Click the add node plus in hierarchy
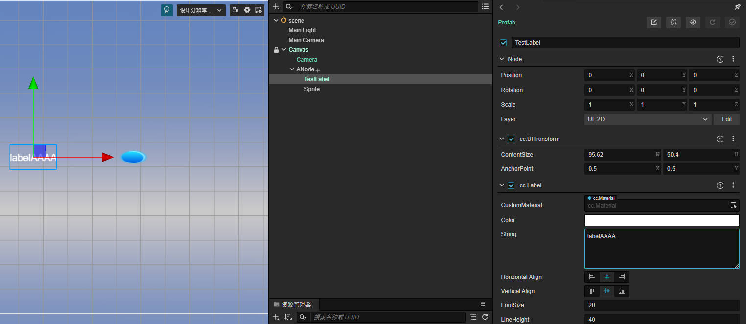 point(276,6)
